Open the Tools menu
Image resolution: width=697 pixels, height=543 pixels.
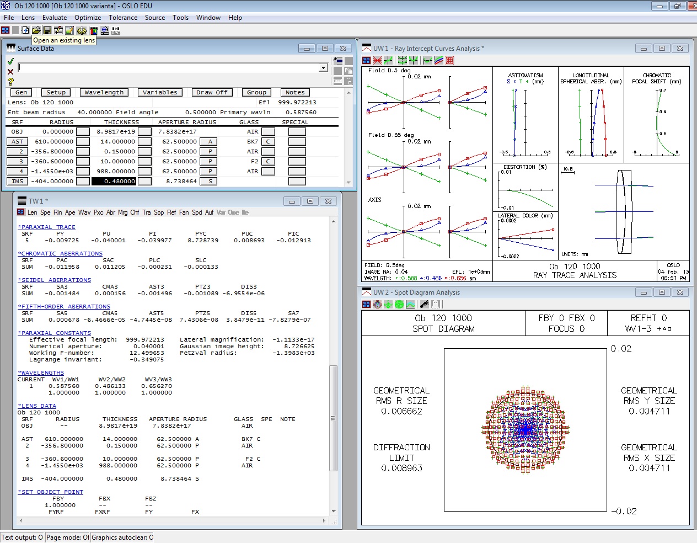coord(180,18)
